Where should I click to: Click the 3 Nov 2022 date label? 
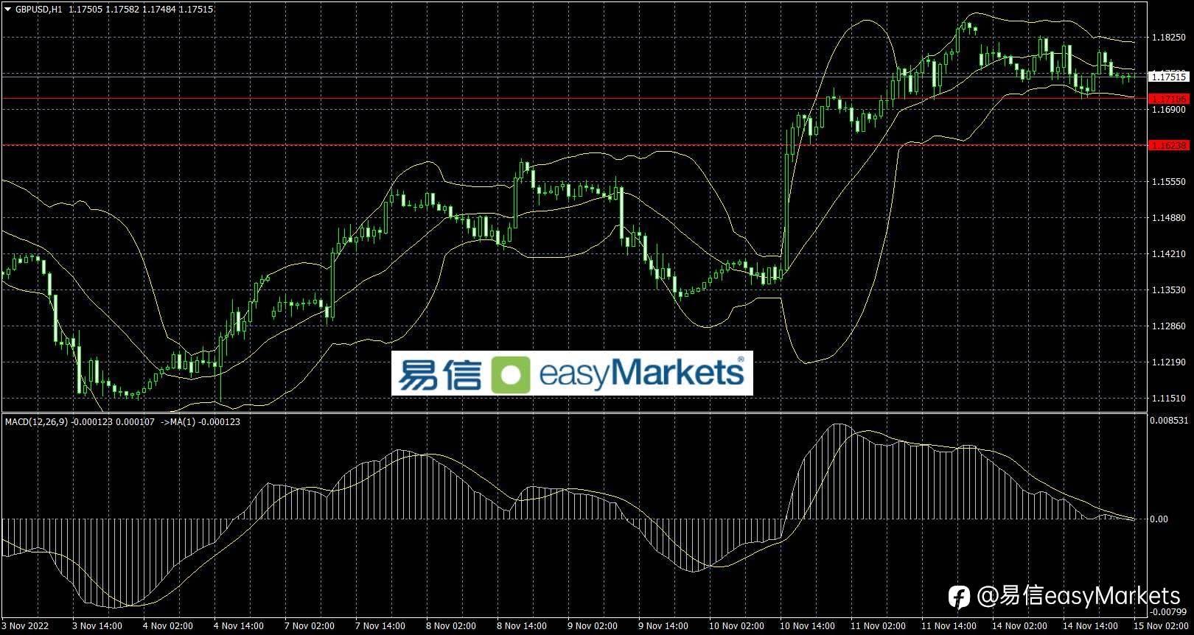click(x=26, y=626)
